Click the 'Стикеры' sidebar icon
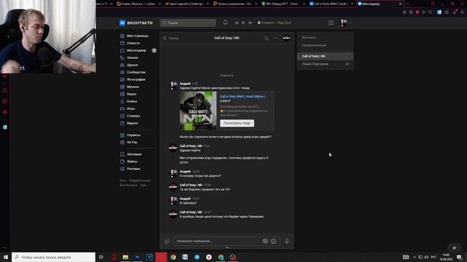The width and height of the screenshot is (467, 262). [122, 116]
